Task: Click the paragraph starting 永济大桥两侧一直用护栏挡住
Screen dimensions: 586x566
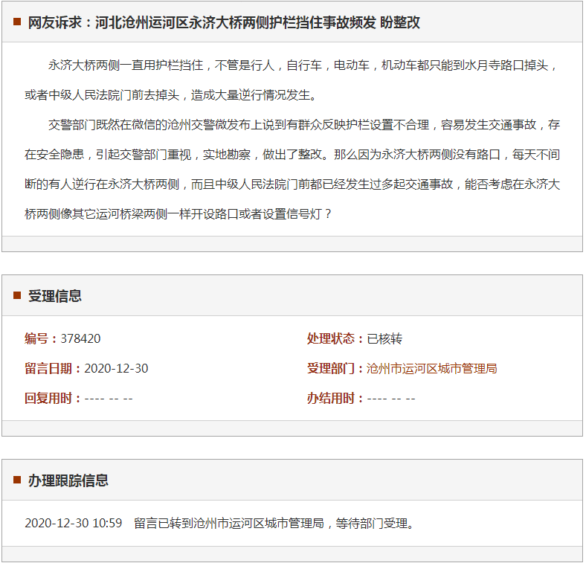Action: coord(292,80)
